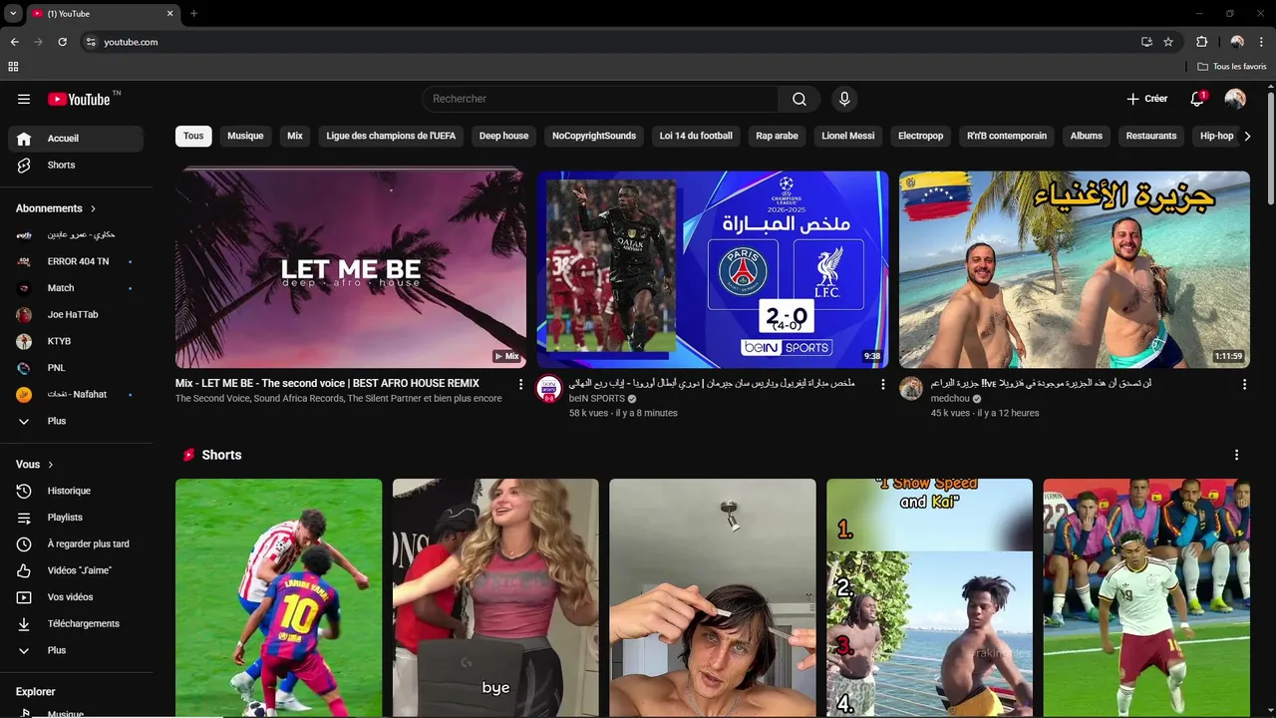Play PSG Liverpool highlights thumbnail
1276x718 pixels.
(713, 269)
